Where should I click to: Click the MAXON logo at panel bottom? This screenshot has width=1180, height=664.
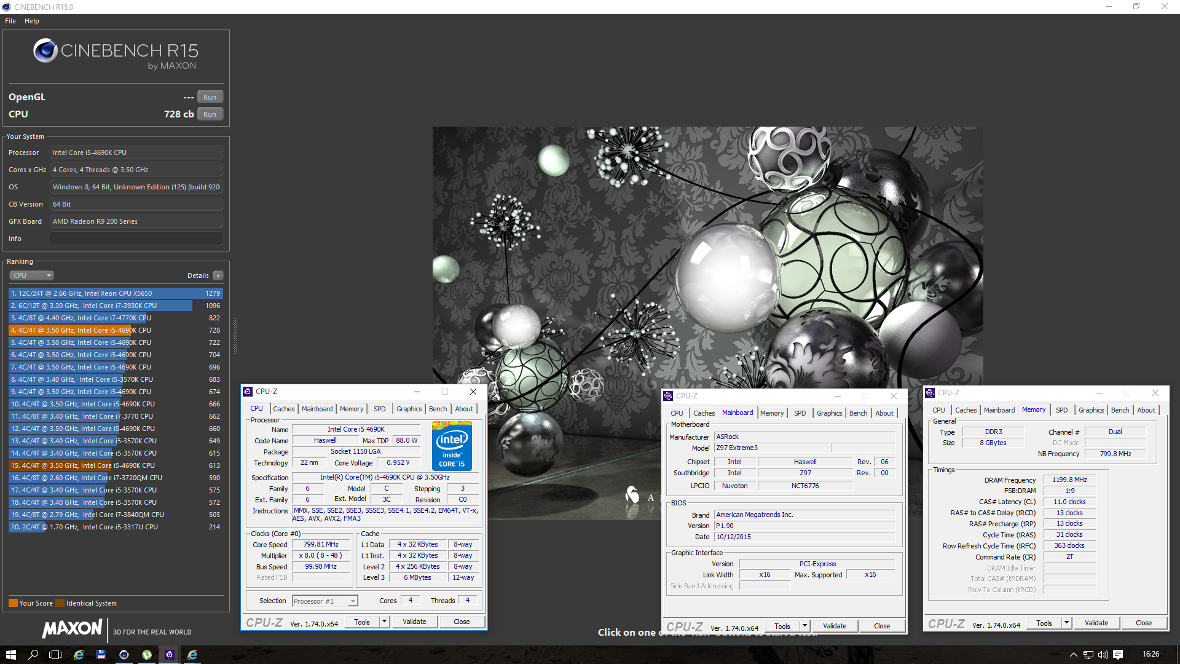tap(73, 628)
